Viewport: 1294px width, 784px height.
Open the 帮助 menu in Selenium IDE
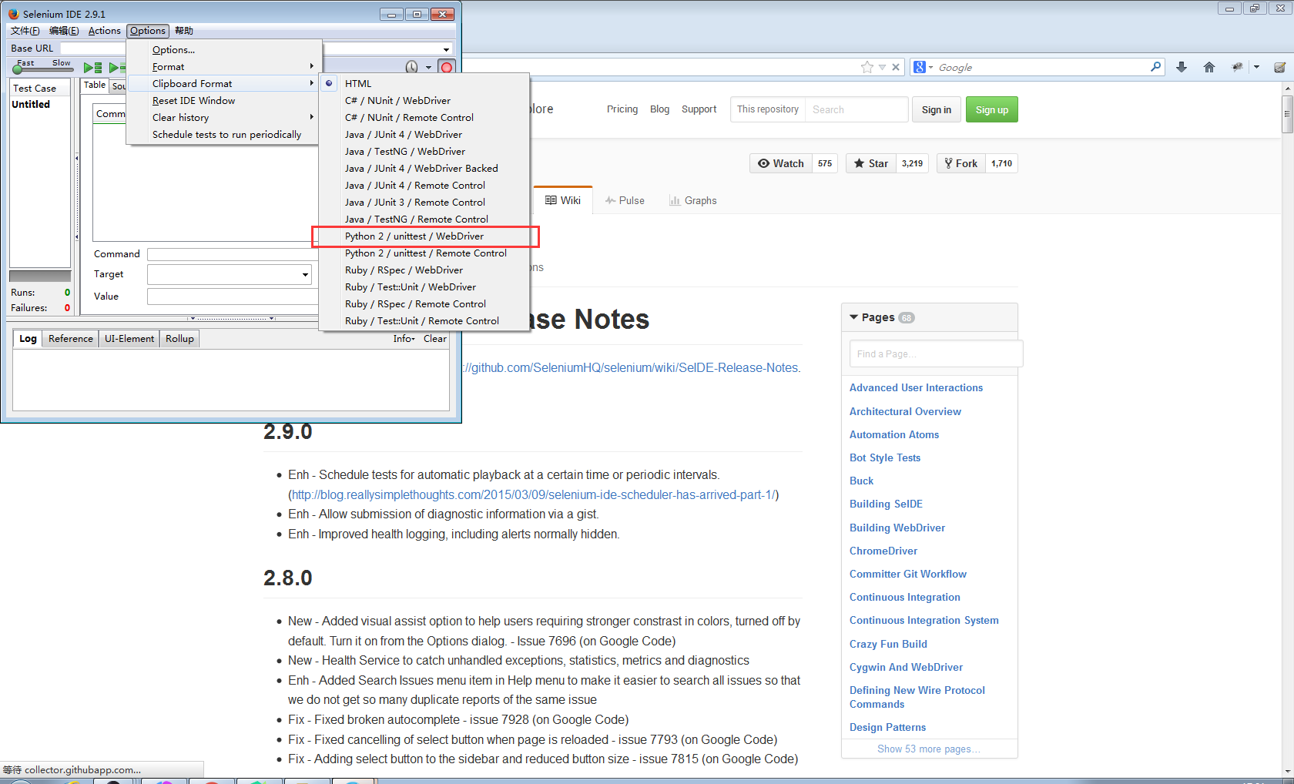(184, 31)
